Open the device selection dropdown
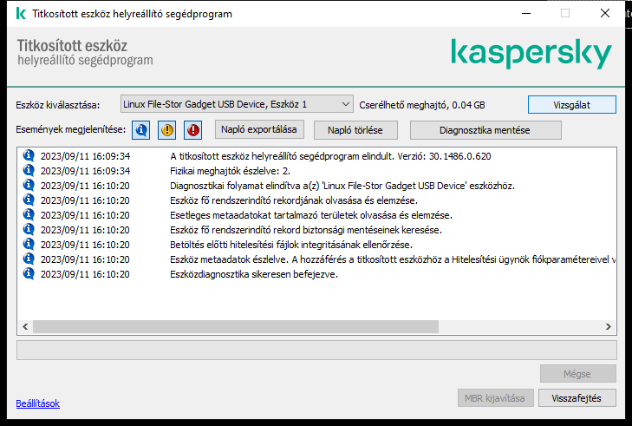This screenshot has width=632, height=426. click(237, 104)
